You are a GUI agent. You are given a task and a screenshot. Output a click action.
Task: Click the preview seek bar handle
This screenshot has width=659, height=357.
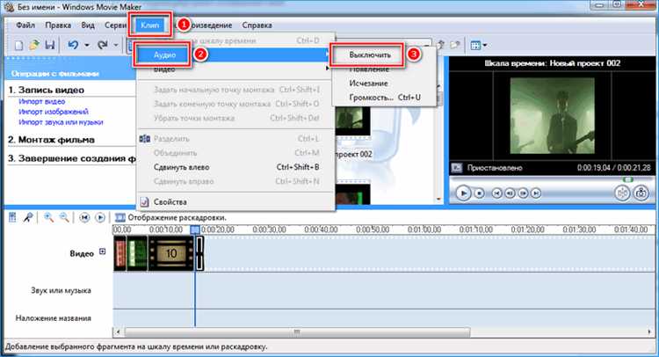628,179
